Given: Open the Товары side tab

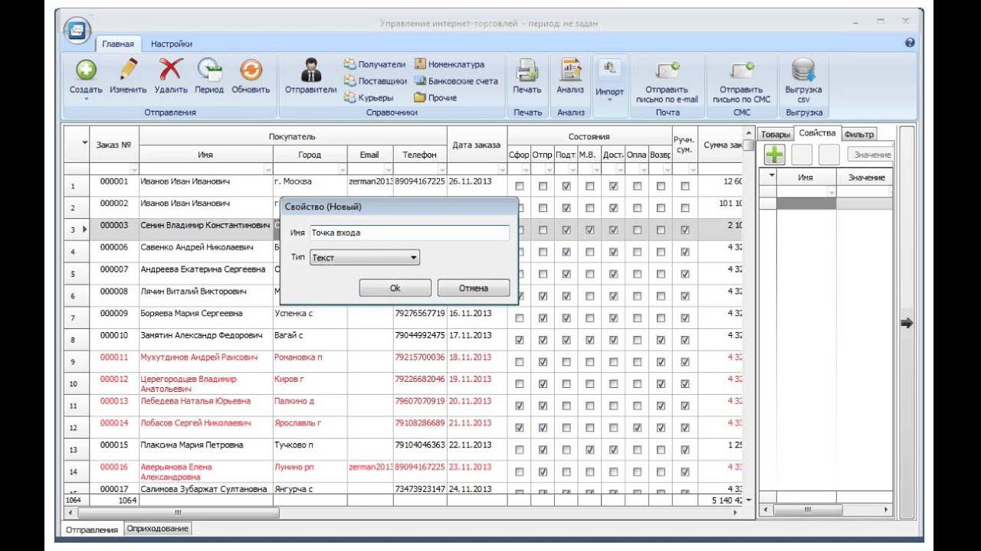Looking at the screenshot, I should [775, 135].
